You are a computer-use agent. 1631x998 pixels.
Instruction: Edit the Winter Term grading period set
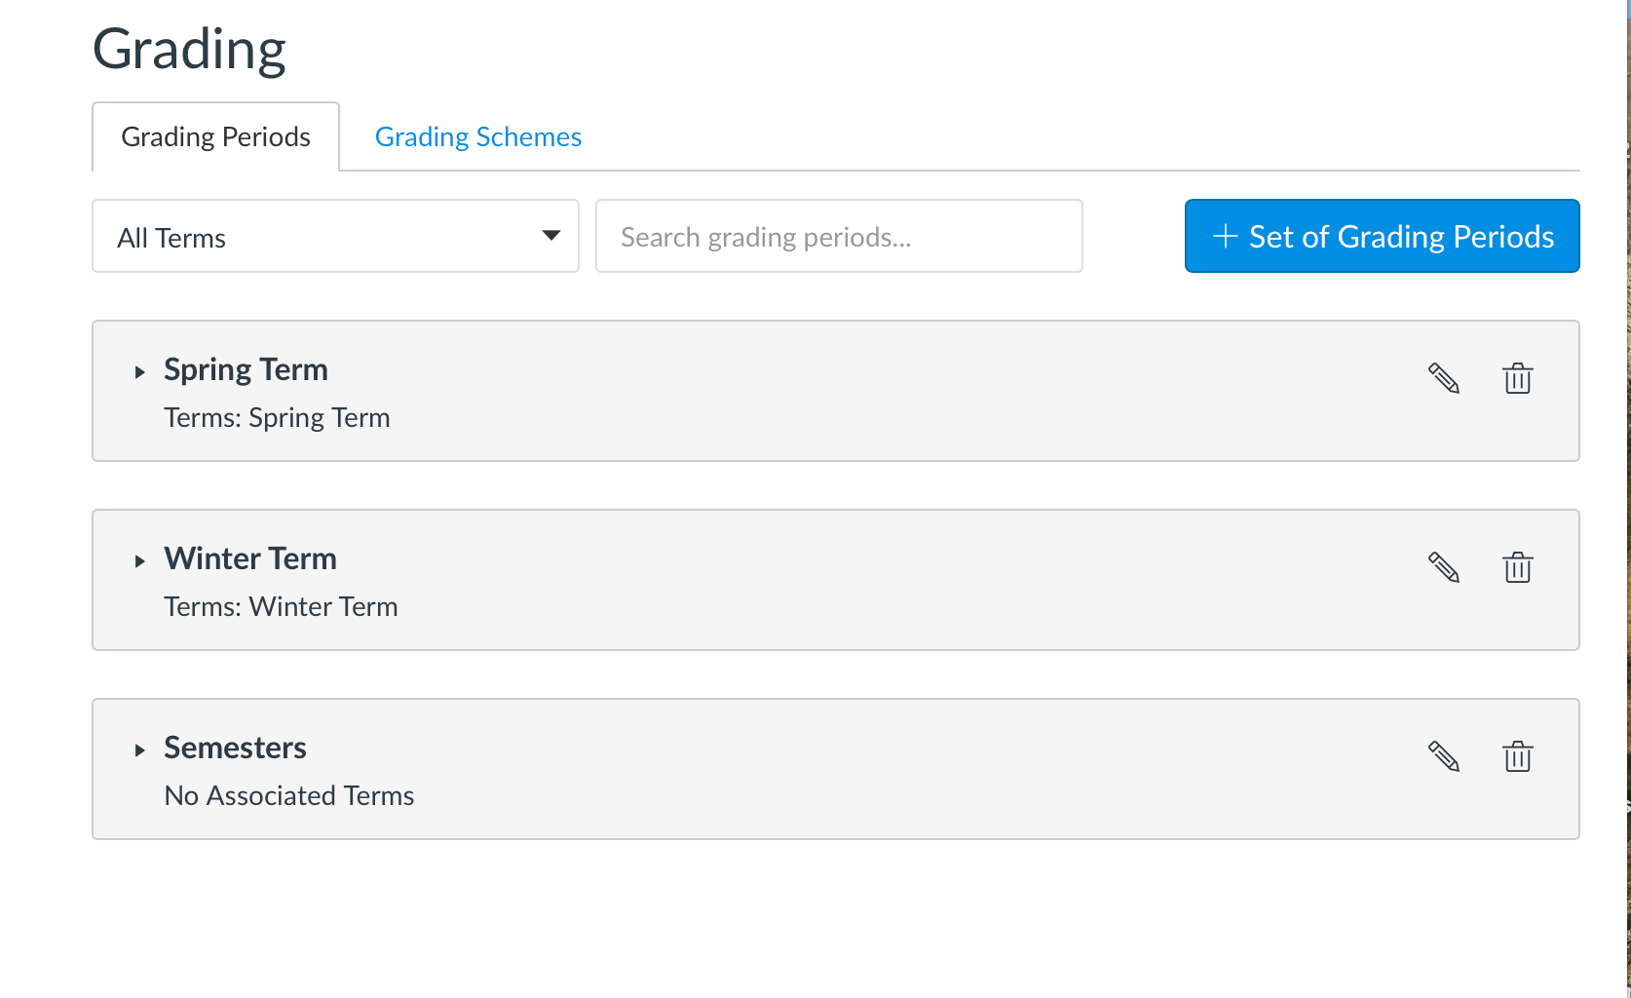click(1444, 568)
